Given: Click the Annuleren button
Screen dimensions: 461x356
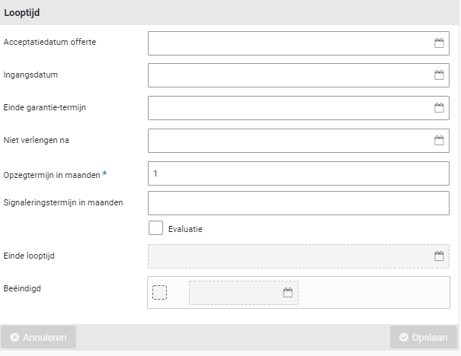Looking at the screenshot, I should (39, 337).
